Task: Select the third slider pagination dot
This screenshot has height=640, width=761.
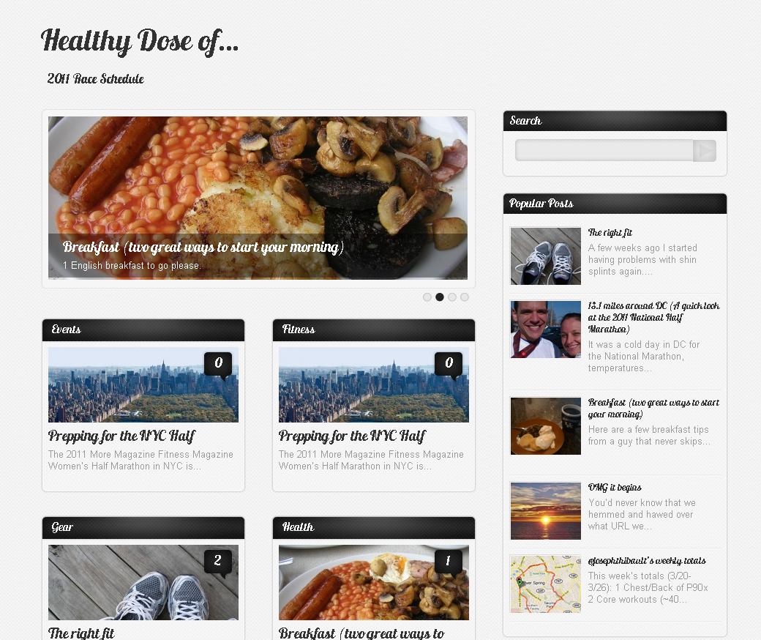Action: coord(452,297)
